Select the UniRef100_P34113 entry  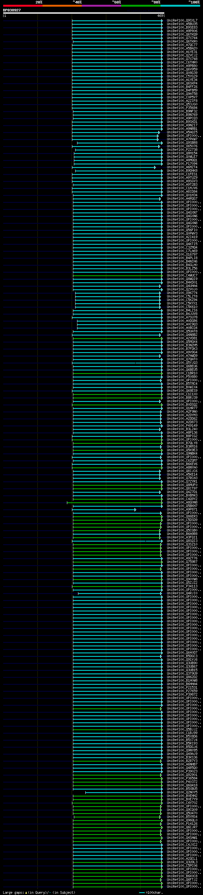point(182,586)
